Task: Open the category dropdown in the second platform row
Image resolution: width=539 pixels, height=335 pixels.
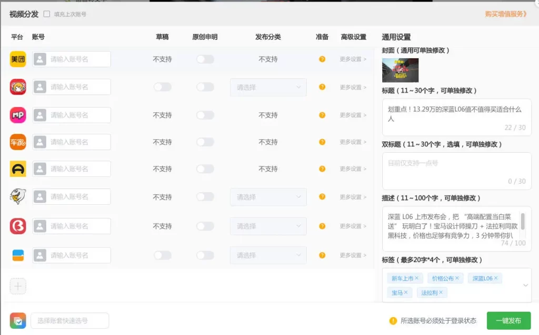Action: pyautogui.click(x=268, y=87)
